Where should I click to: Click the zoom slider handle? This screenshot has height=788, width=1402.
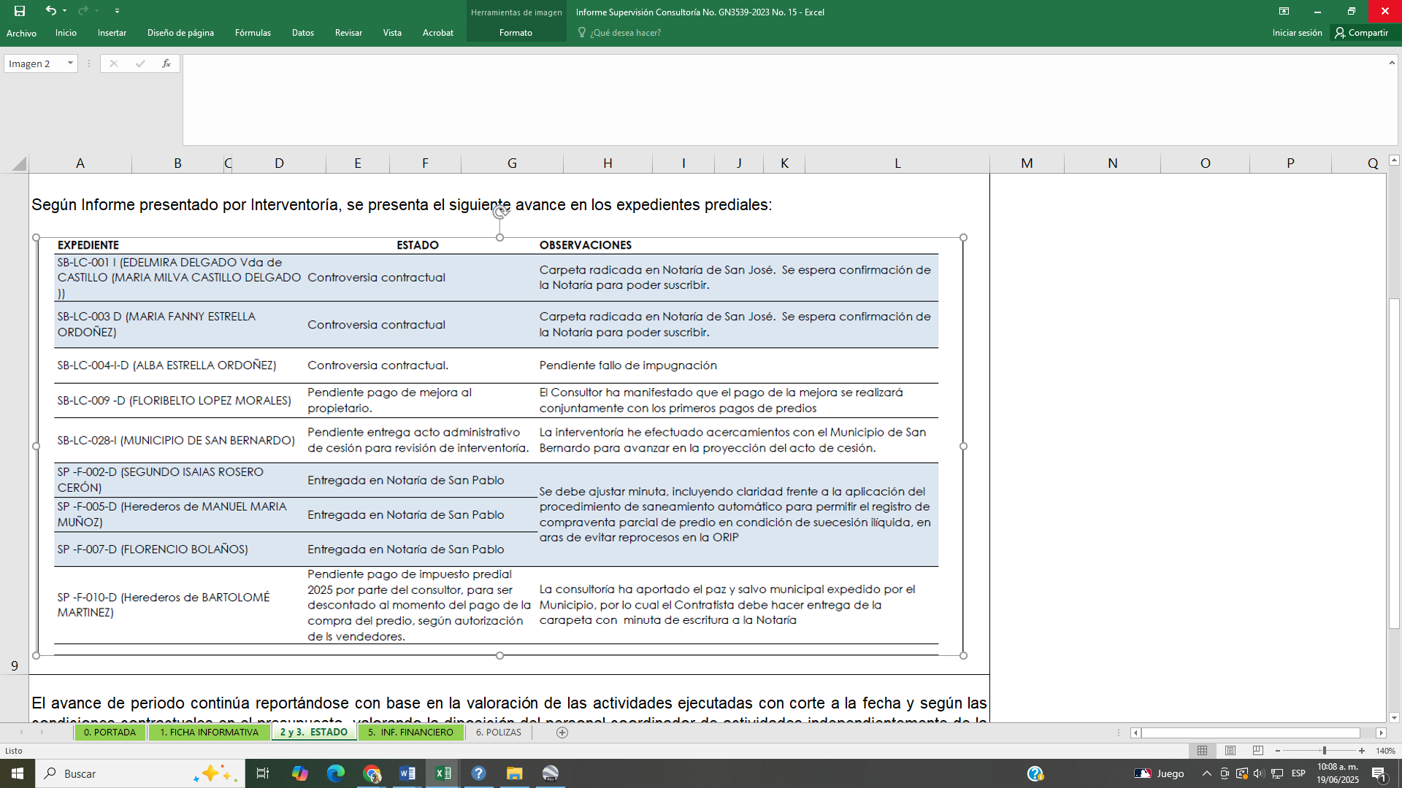[1324, 751]
